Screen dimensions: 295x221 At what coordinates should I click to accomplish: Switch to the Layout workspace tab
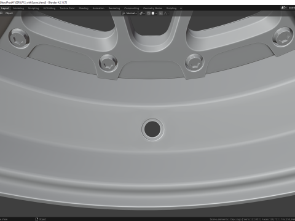pos(5,8)
